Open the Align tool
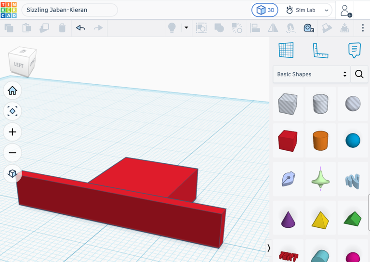 coord(255,28)
